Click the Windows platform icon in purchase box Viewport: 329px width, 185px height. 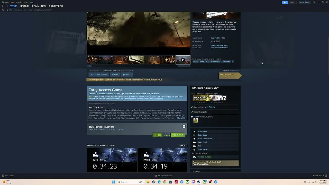(184, 127)
